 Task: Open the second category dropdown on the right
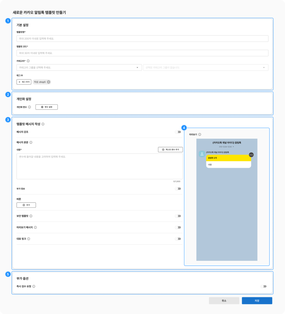click(205, 67)
